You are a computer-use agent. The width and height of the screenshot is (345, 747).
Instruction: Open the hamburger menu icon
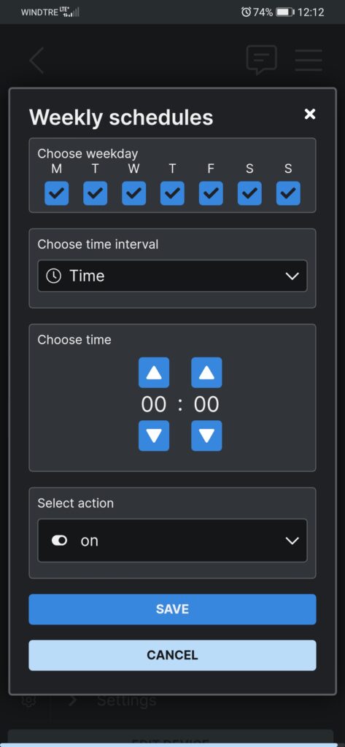point(309,60)
